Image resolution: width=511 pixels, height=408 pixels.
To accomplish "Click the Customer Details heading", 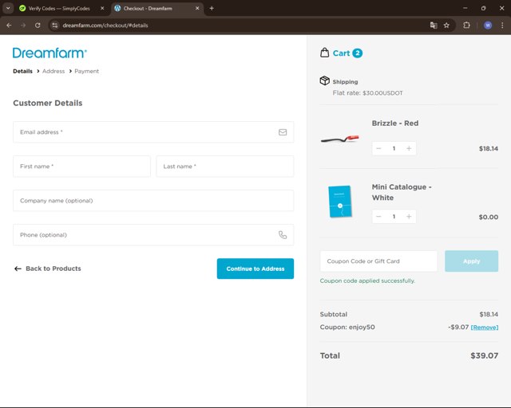I will pos(48,103).
